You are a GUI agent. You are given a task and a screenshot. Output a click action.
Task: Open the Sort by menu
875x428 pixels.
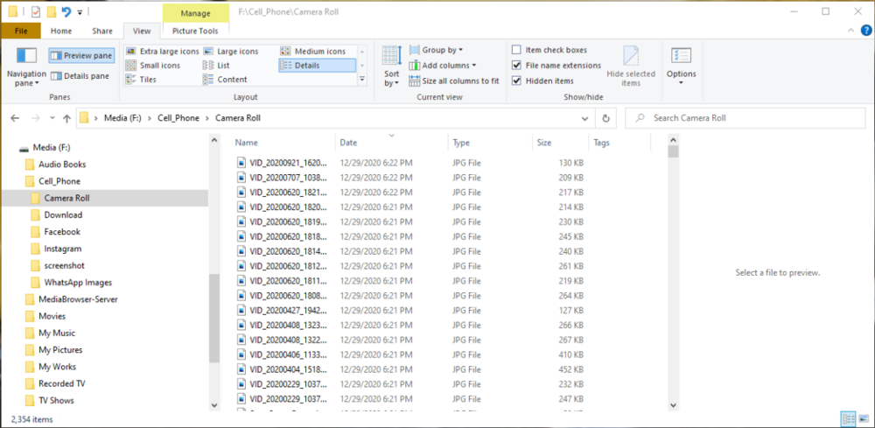(392, 67)
